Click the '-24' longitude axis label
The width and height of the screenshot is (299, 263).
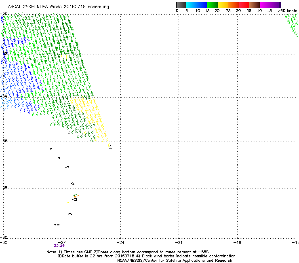coord(120,242)
